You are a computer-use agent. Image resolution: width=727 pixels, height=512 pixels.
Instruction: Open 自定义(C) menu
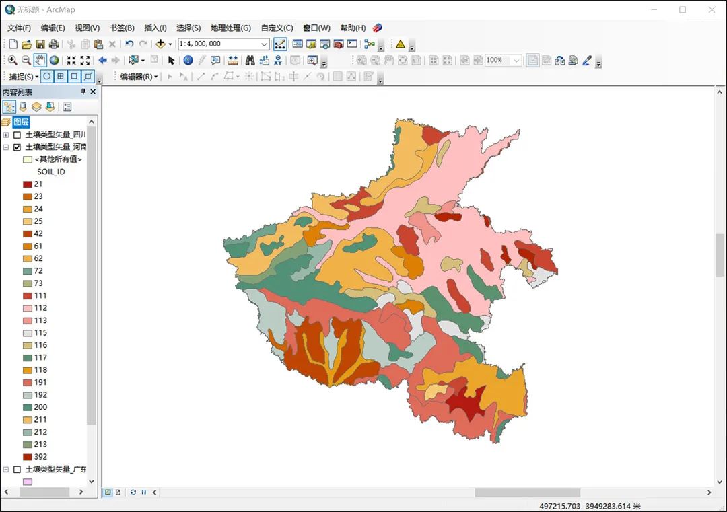277,28
